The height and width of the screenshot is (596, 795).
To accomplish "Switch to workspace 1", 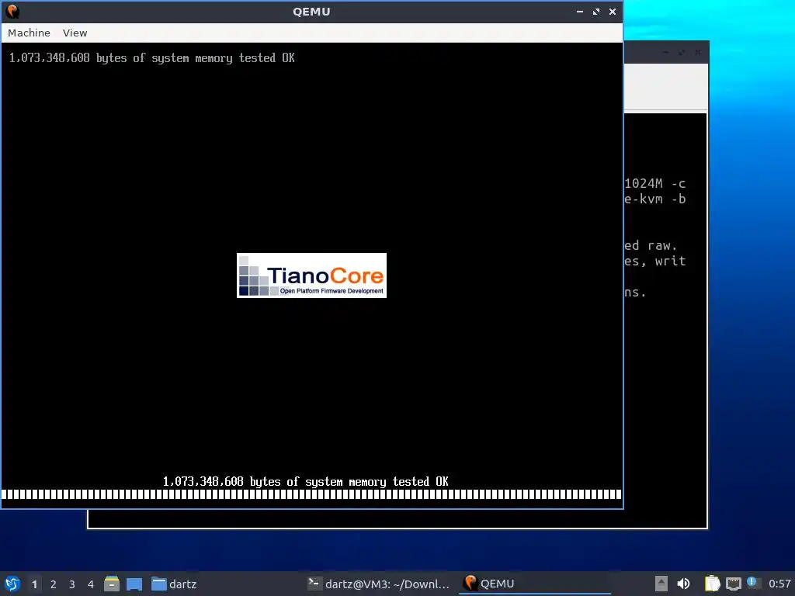I will [34, 584].
